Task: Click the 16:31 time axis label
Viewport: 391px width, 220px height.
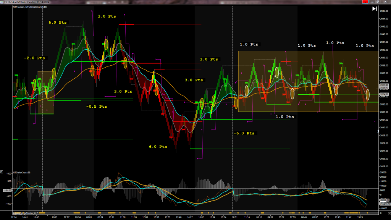Action: (235, 217)
